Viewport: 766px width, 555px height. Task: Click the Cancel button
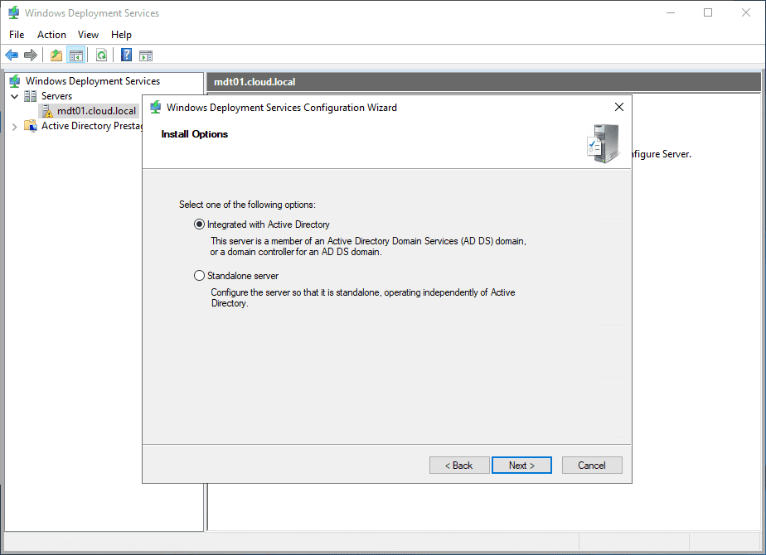592,466
